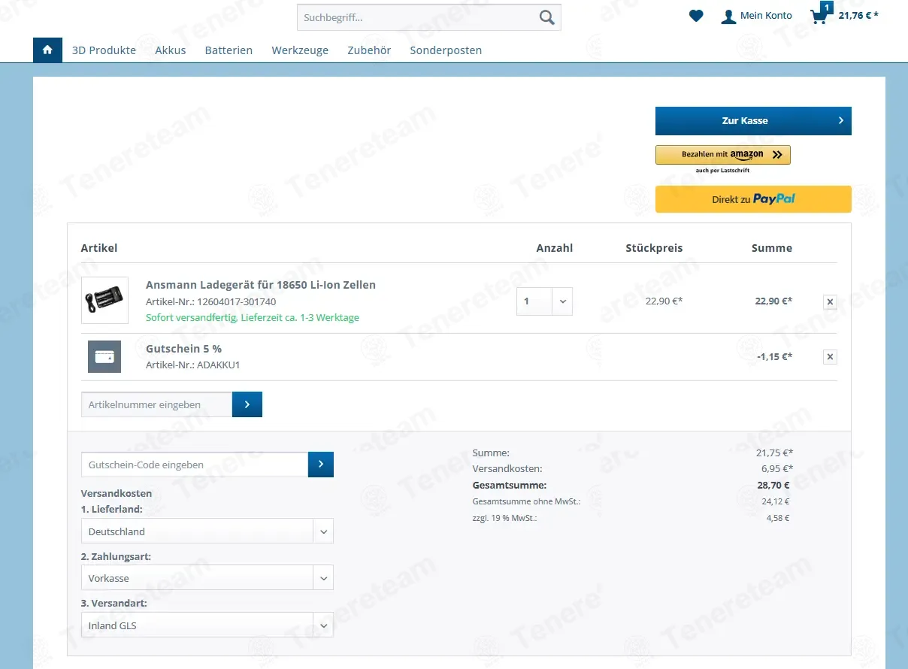Viewport: 908px width, 669px height.
Task: Select the Stückpreis value 22,90 €
Action: tap(664, 301)
